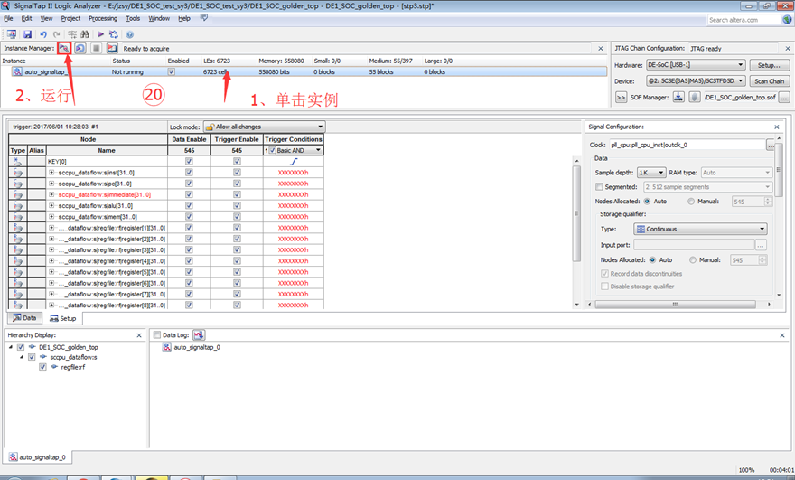Viewport: 795px width, 480px height.
Task: Open the Hardware DE-SoC dropdown
Action: coord(696,65)
